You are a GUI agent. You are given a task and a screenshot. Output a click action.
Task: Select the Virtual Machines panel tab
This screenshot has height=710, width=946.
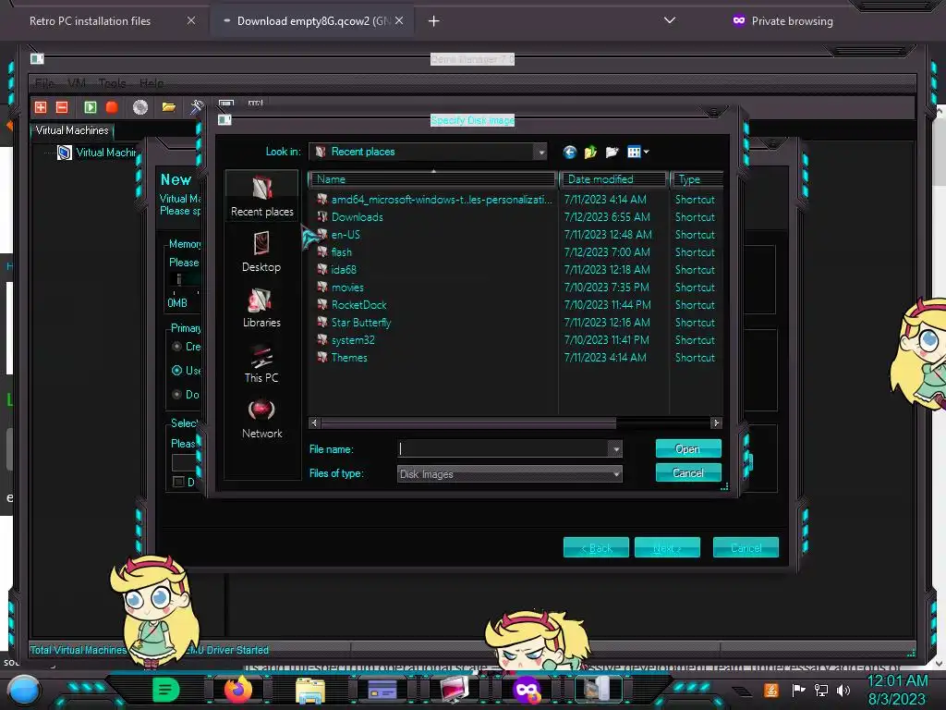pyautogui.click(x=72, y=130)
